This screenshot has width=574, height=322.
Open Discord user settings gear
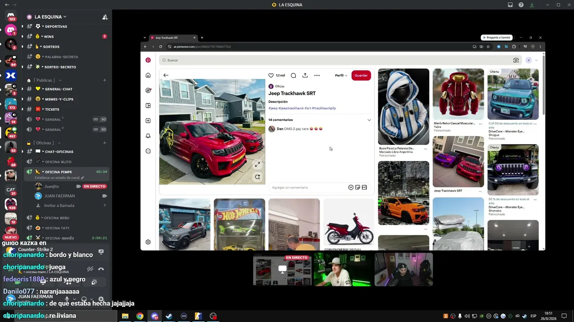coord(101,299)
